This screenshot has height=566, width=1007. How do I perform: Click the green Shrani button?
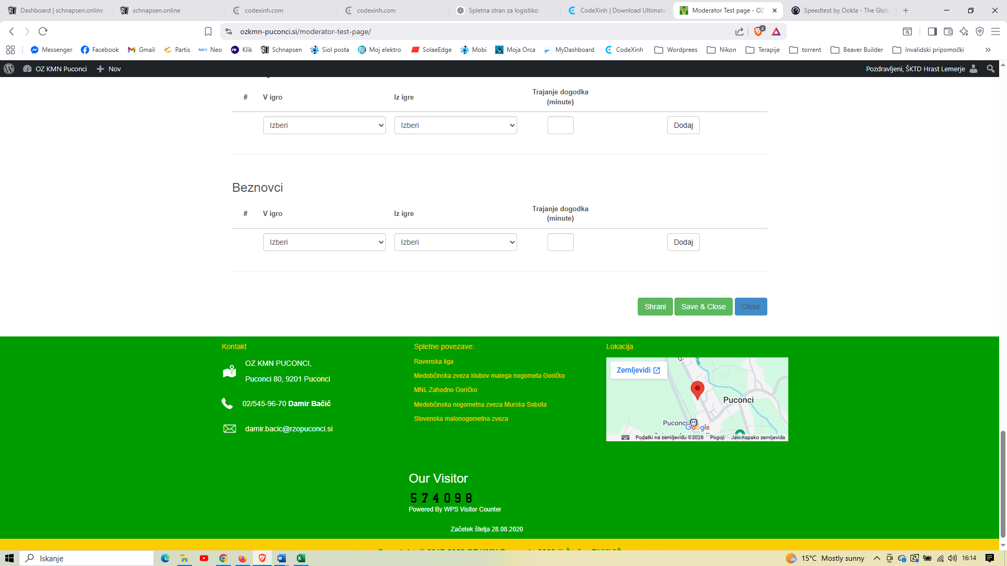(x=655, y=307)
